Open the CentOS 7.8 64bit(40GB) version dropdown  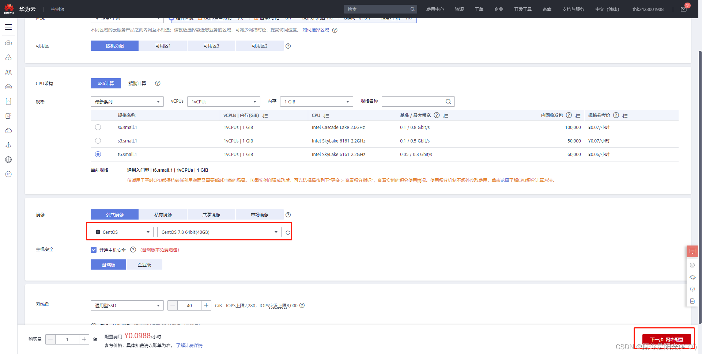(219, 232)
